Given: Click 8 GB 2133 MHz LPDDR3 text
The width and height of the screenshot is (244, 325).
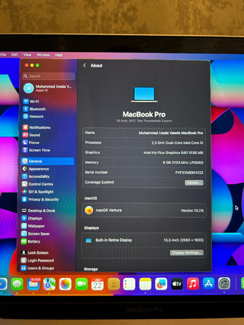Looking at the screenshot, I should [x=183, y=163].
